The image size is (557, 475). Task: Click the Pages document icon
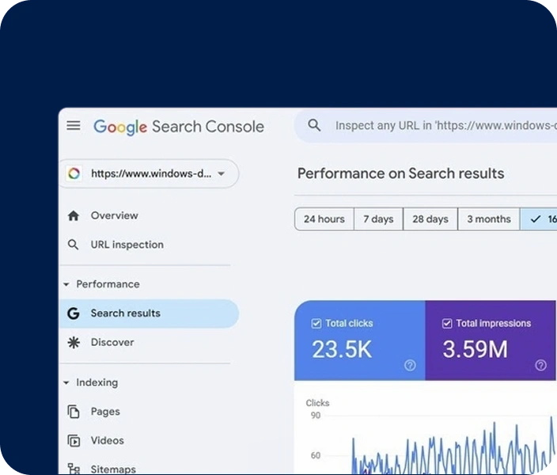pos(74,412)
